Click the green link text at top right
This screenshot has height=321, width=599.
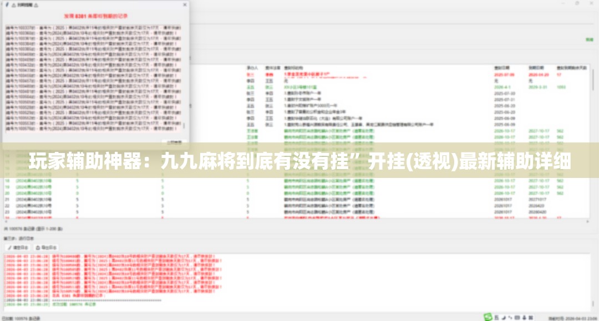click(x=590, y=40)
